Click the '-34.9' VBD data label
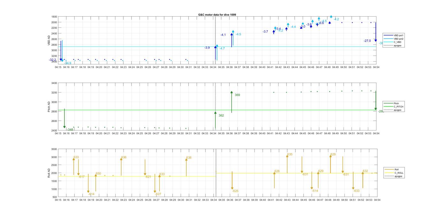 click(x=67, y=63)
